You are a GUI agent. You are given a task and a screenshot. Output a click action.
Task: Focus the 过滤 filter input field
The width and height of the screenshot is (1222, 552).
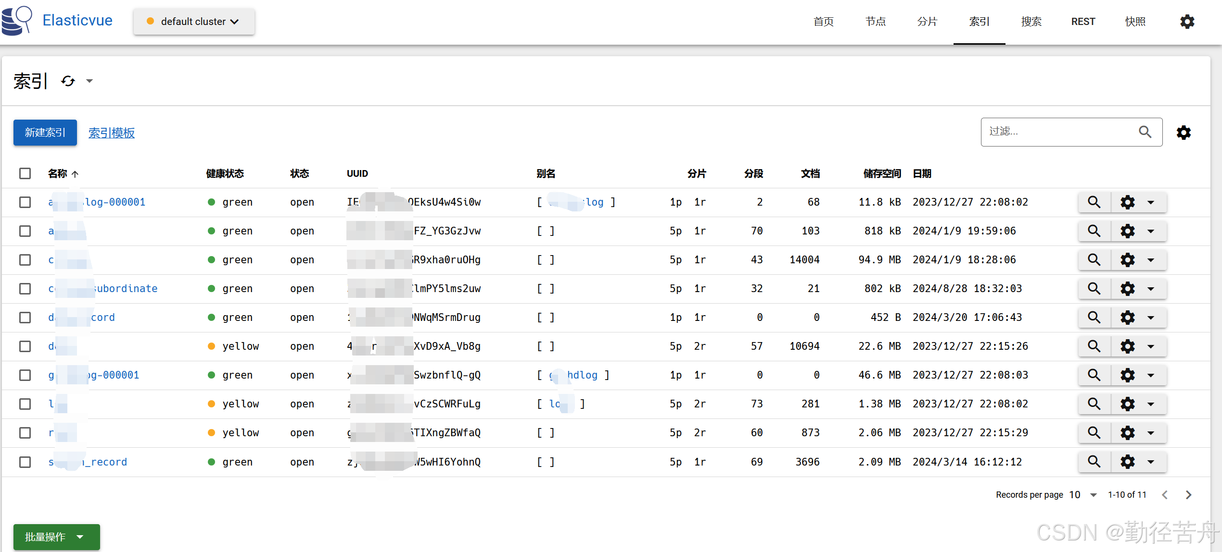(x=1058, y=132)
